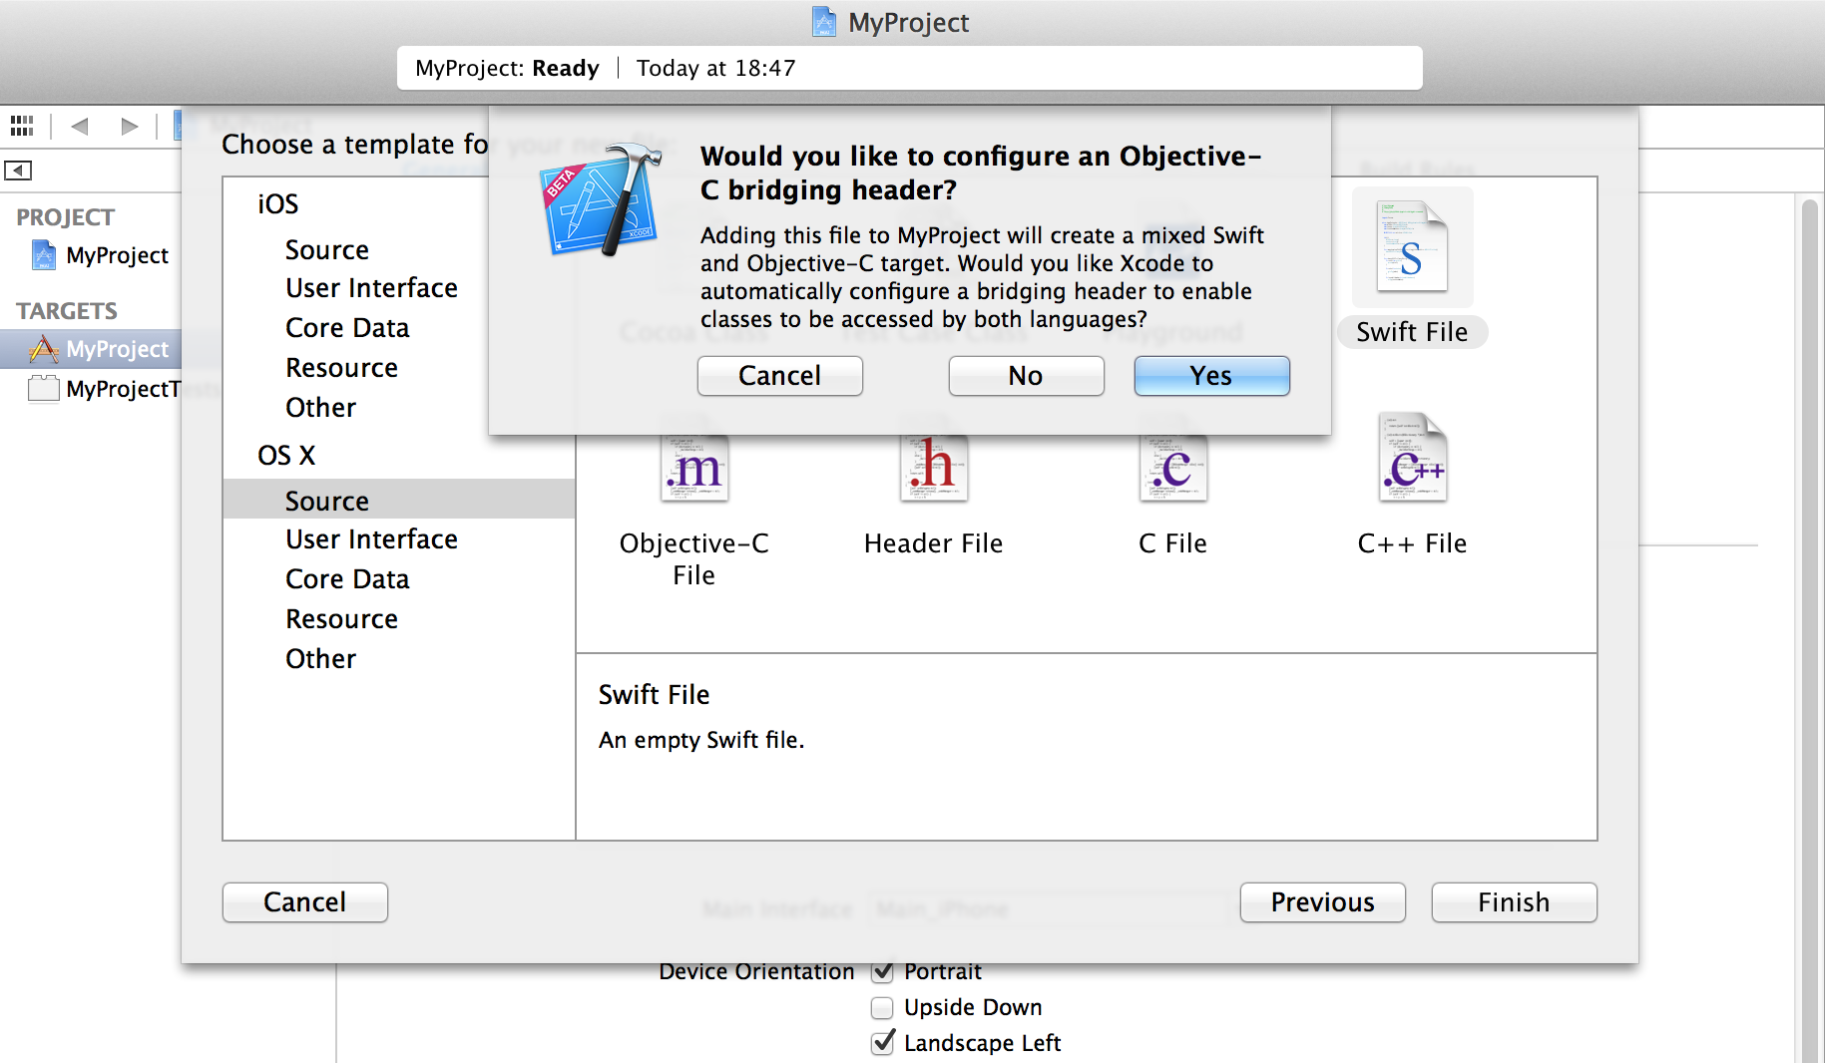The width and height of the screenshot is (1825, 1063).
Task: Go back with the left arrow
Action: [x=81, y=126]
